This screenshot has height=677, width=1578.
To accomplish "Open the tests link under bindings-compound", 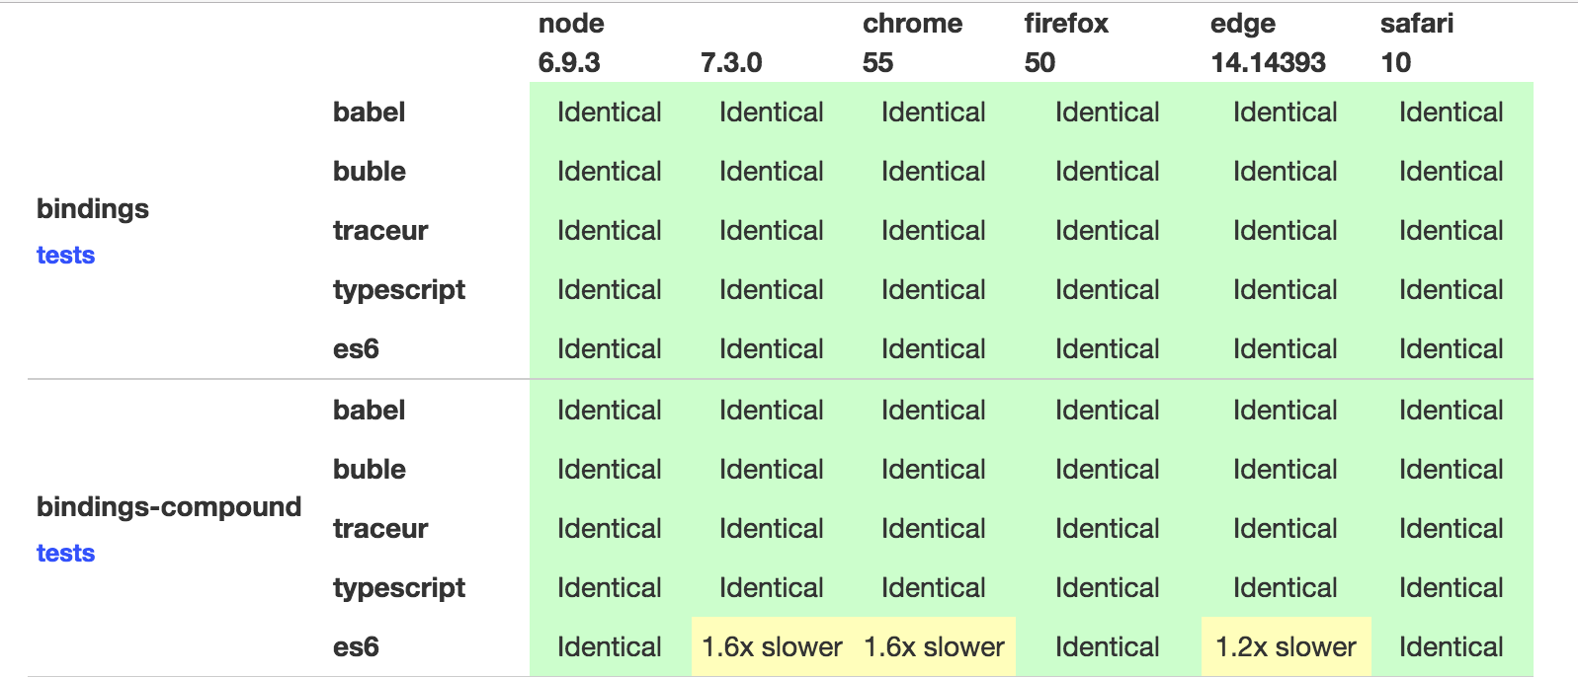I will (x=65, y=554).
